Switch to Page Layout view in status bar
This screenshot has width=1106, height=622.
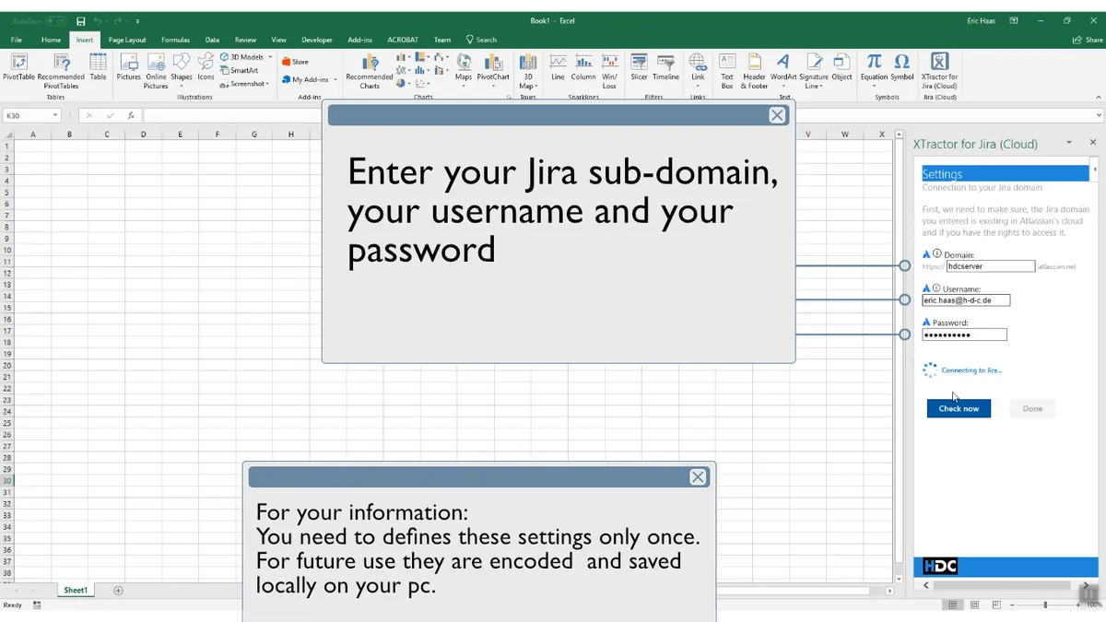(x=975, y=604)
